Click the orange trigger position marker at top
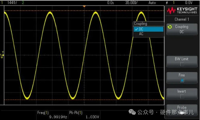The width and height of the screenshot is (200, 120). (x=84, y=6)
